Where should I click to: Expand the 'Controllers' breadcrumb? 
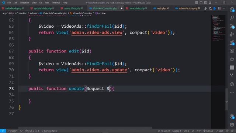[22, 13]
